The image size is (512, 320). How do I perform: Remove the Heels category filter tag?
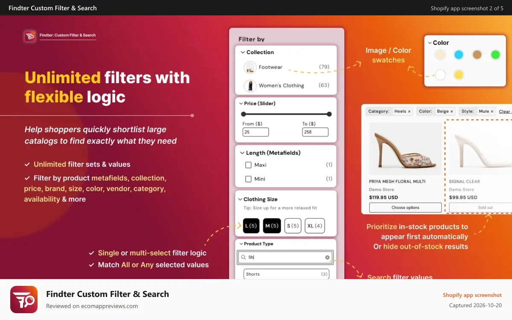409,111
